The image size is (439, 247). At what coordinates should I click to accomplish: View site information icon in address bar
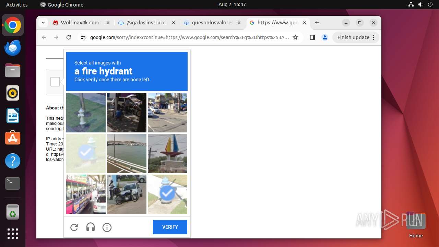point(83,37)
